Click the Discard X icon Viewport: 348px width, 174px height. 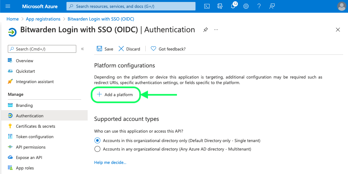pos(121,49)
